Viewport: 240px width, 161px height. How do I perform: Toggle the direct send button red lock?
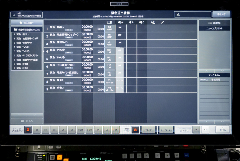(x=28, y=130)
